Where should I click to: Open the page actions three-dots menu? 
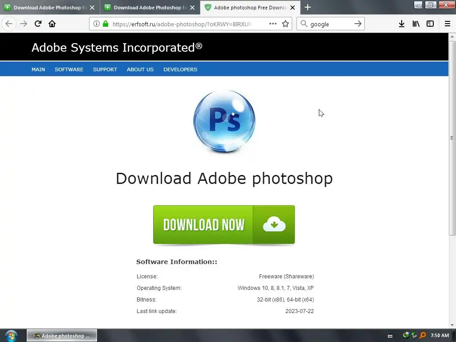(x=273, y=24)
